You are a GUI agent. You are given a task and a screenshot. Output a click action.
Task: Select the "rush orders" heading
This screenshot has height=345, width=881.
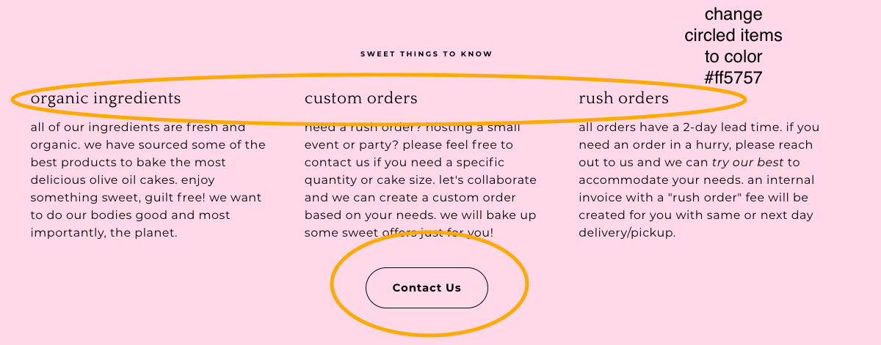[623, 98]
